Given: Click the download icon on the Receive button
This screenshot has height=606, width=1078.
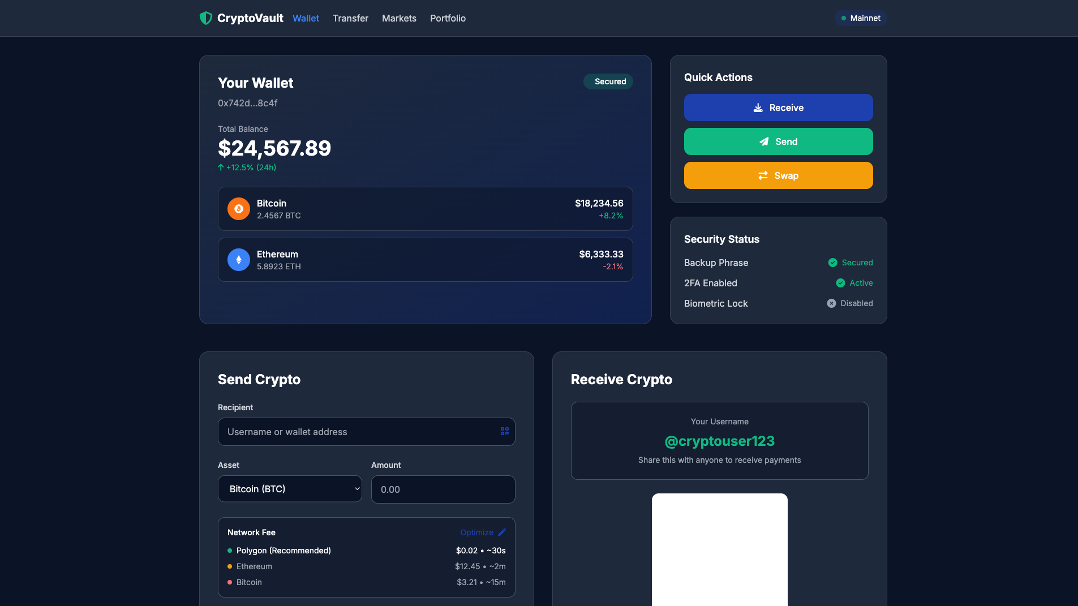Looking at the screenshot, I should (x=759, y=108).
